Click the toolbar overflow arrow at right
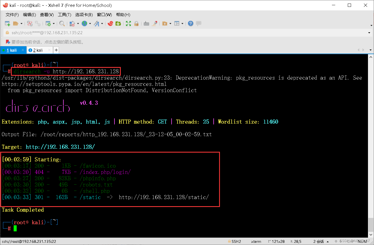374x245 pixels. pyautogui.click(x=371, y=25)
